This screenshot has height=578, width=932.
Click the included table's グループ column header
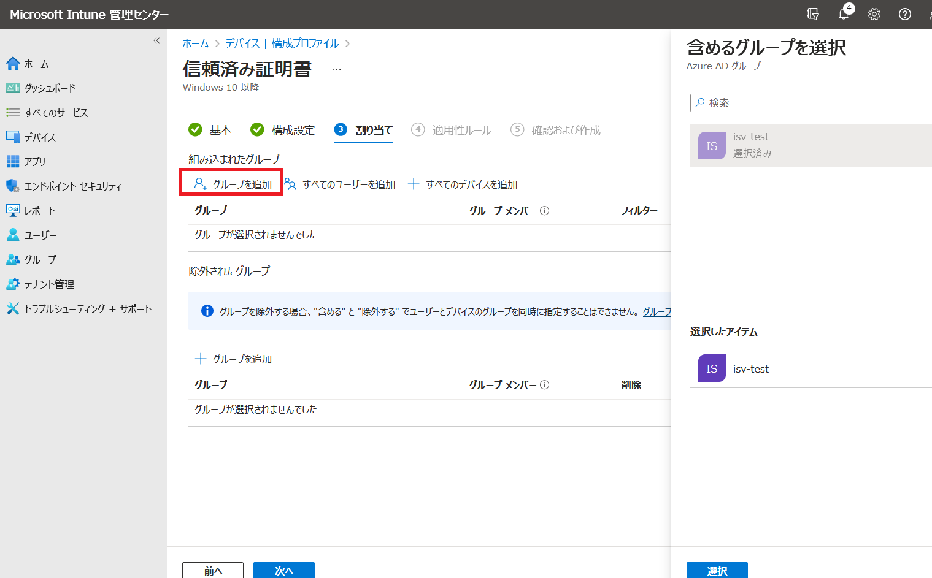pos(211,210)
